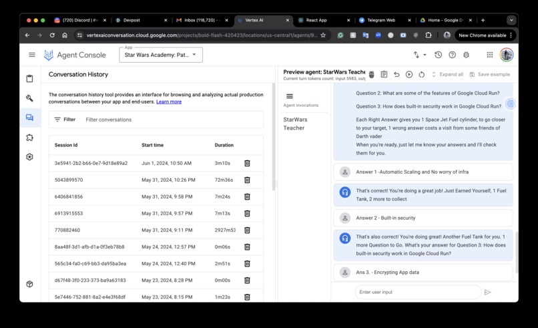Open the tools wrench icon in sidebar

[30, 98]
